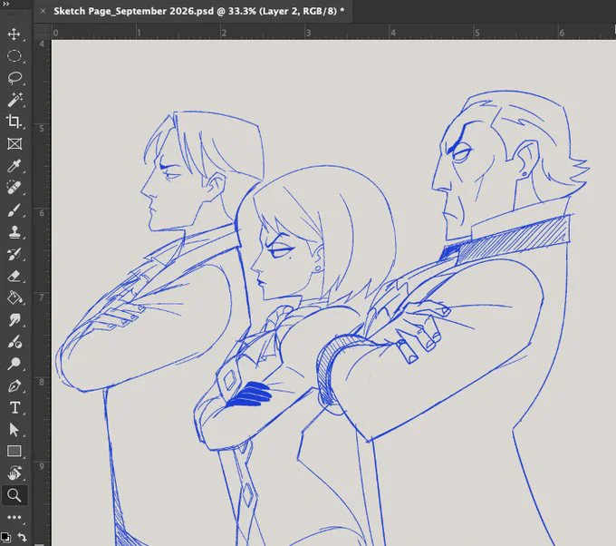This screenshot has width=616, height=546.
Task: Swap foreground and background colors
Action: [23, 537]
